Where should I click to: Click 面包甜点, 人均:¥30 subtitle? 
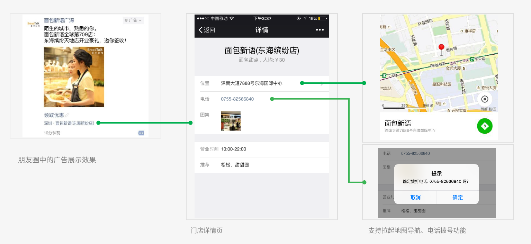[x=262, y=60]
